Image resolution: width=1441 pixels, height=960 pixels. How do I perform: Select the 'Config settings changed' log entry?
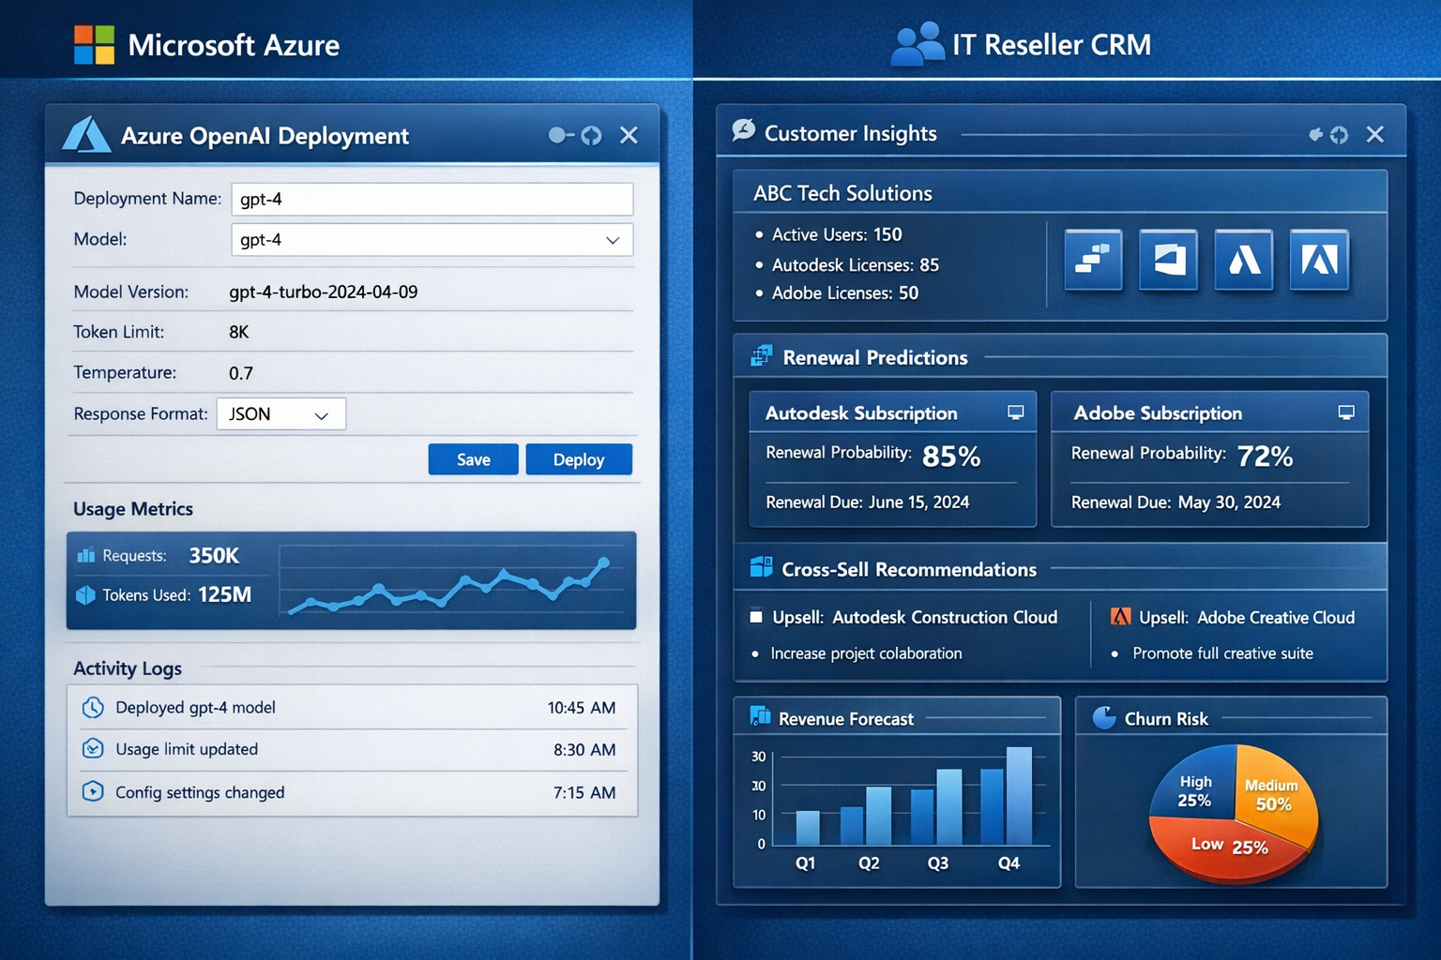pos(352,792)
